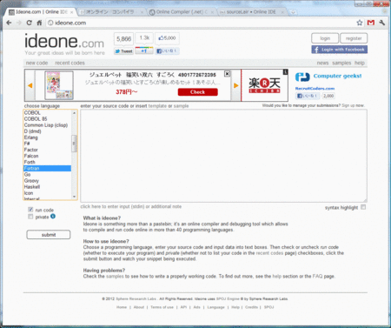Show next ad with the right orange arrow
Viewport: 391px width, 328px height.
235,85
